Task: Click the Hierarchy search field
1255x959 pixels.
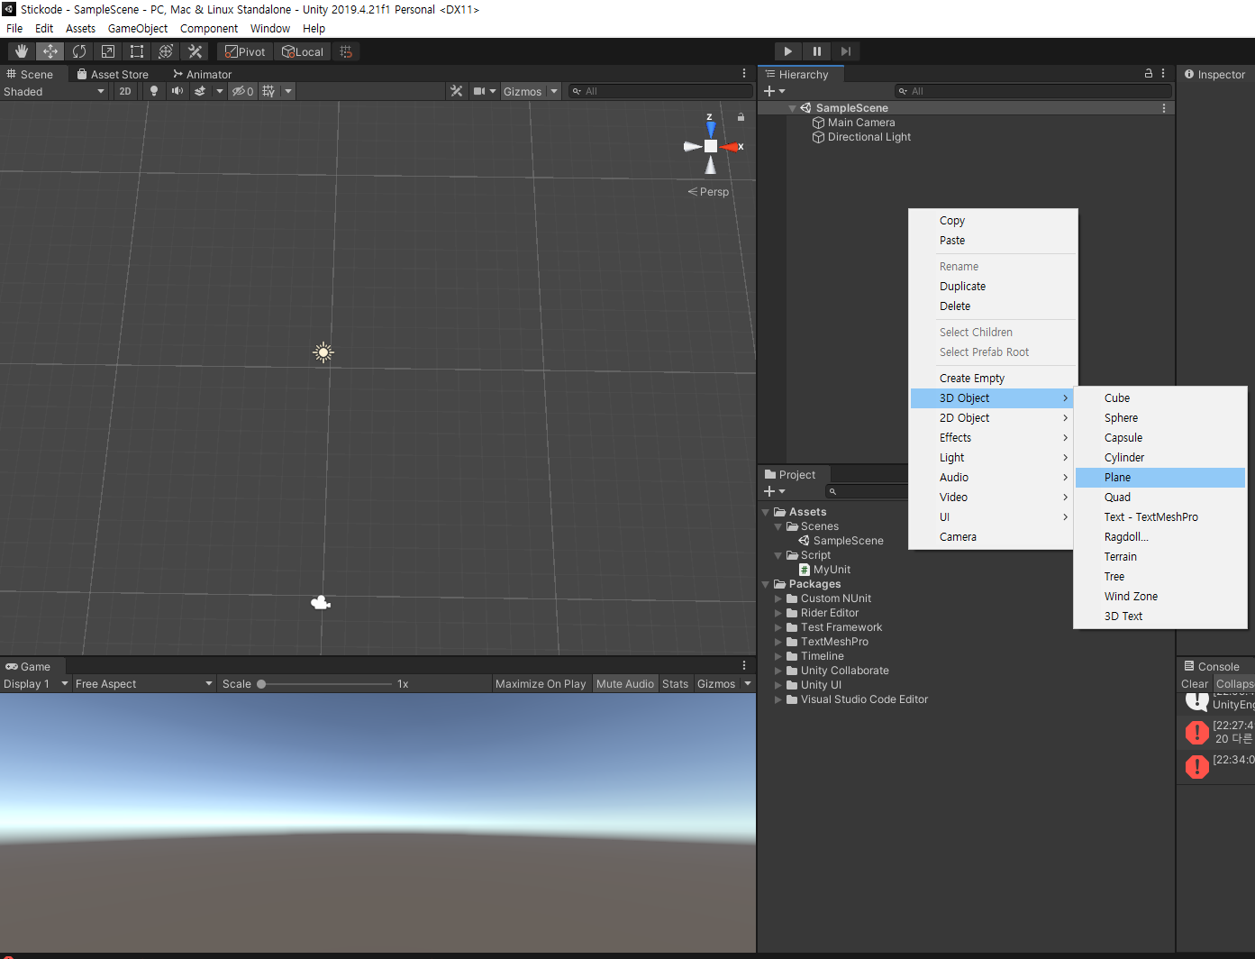Action: point(1033,91)
